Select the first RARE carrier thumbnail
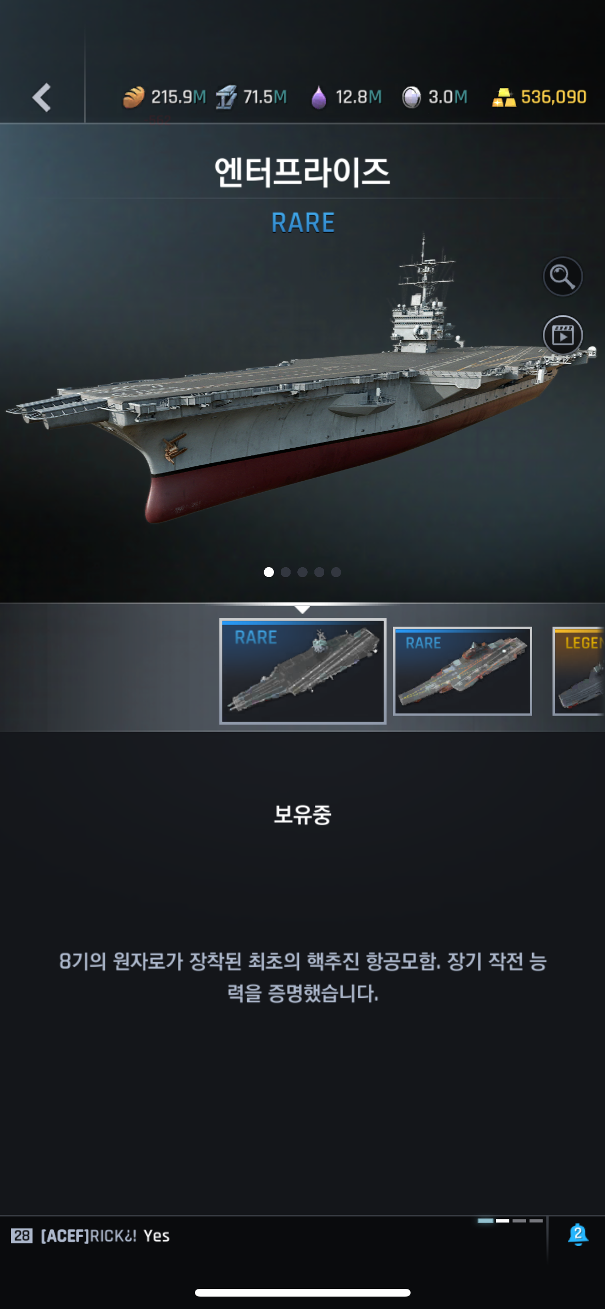The width and height of the screenshot is (605, 1309). (303, 671)
